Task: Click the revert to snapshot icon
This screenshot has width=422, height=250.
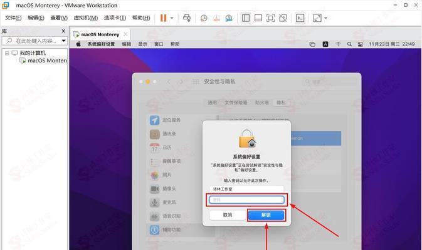Action: tap(216, 18)
